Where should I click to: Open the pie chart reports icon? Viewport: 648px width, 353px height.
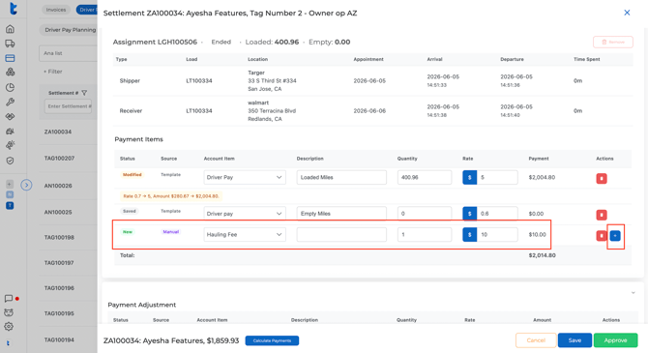click(x=10, y=87)
